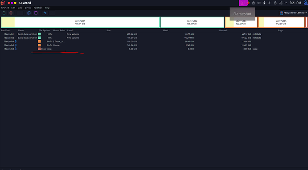Open the View menu

pyautogui.click(x=20, y=8)
